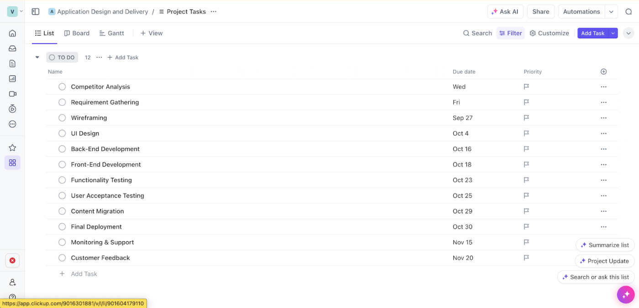Mark Wireframing status circle complete
This screenshot has height=308, width=639.
(x=62, y=118)
